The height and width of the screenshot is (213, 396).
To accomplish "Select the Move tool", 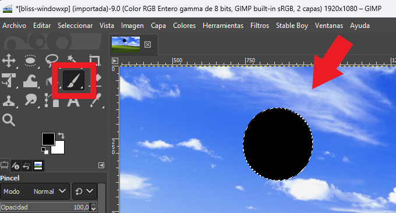I will [x=9, y=61].
